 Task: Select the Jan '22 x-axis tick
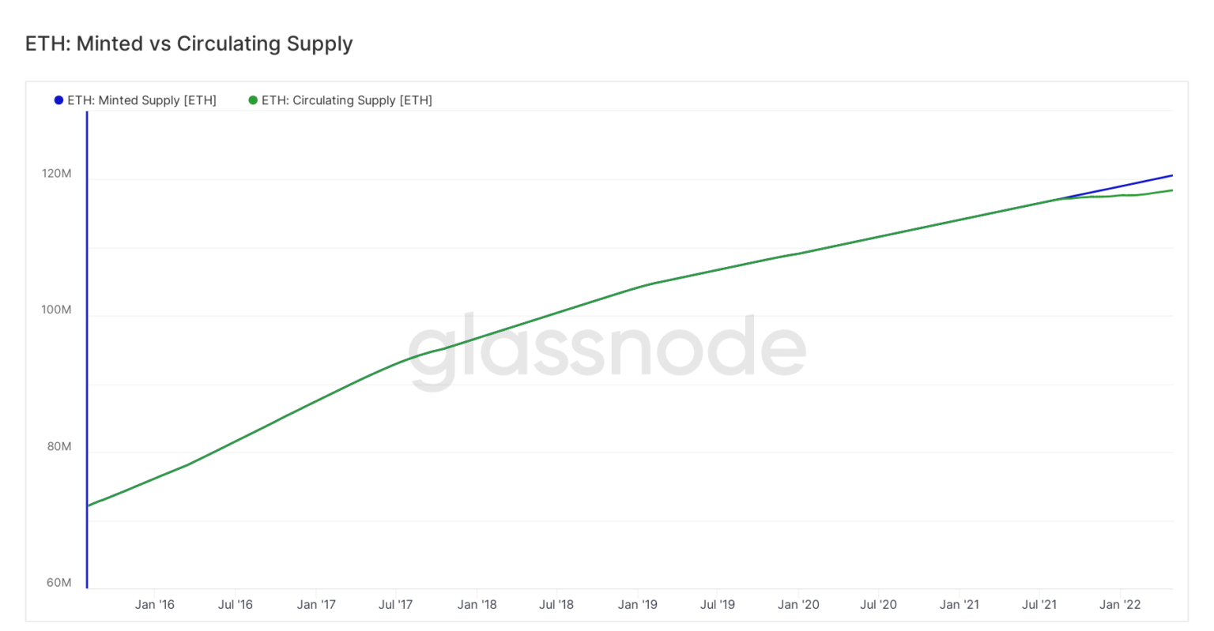1120,605
